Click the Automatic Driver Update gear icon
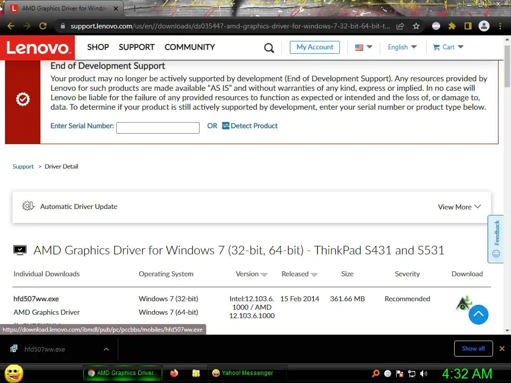511x383 pixels. (28, 206)
